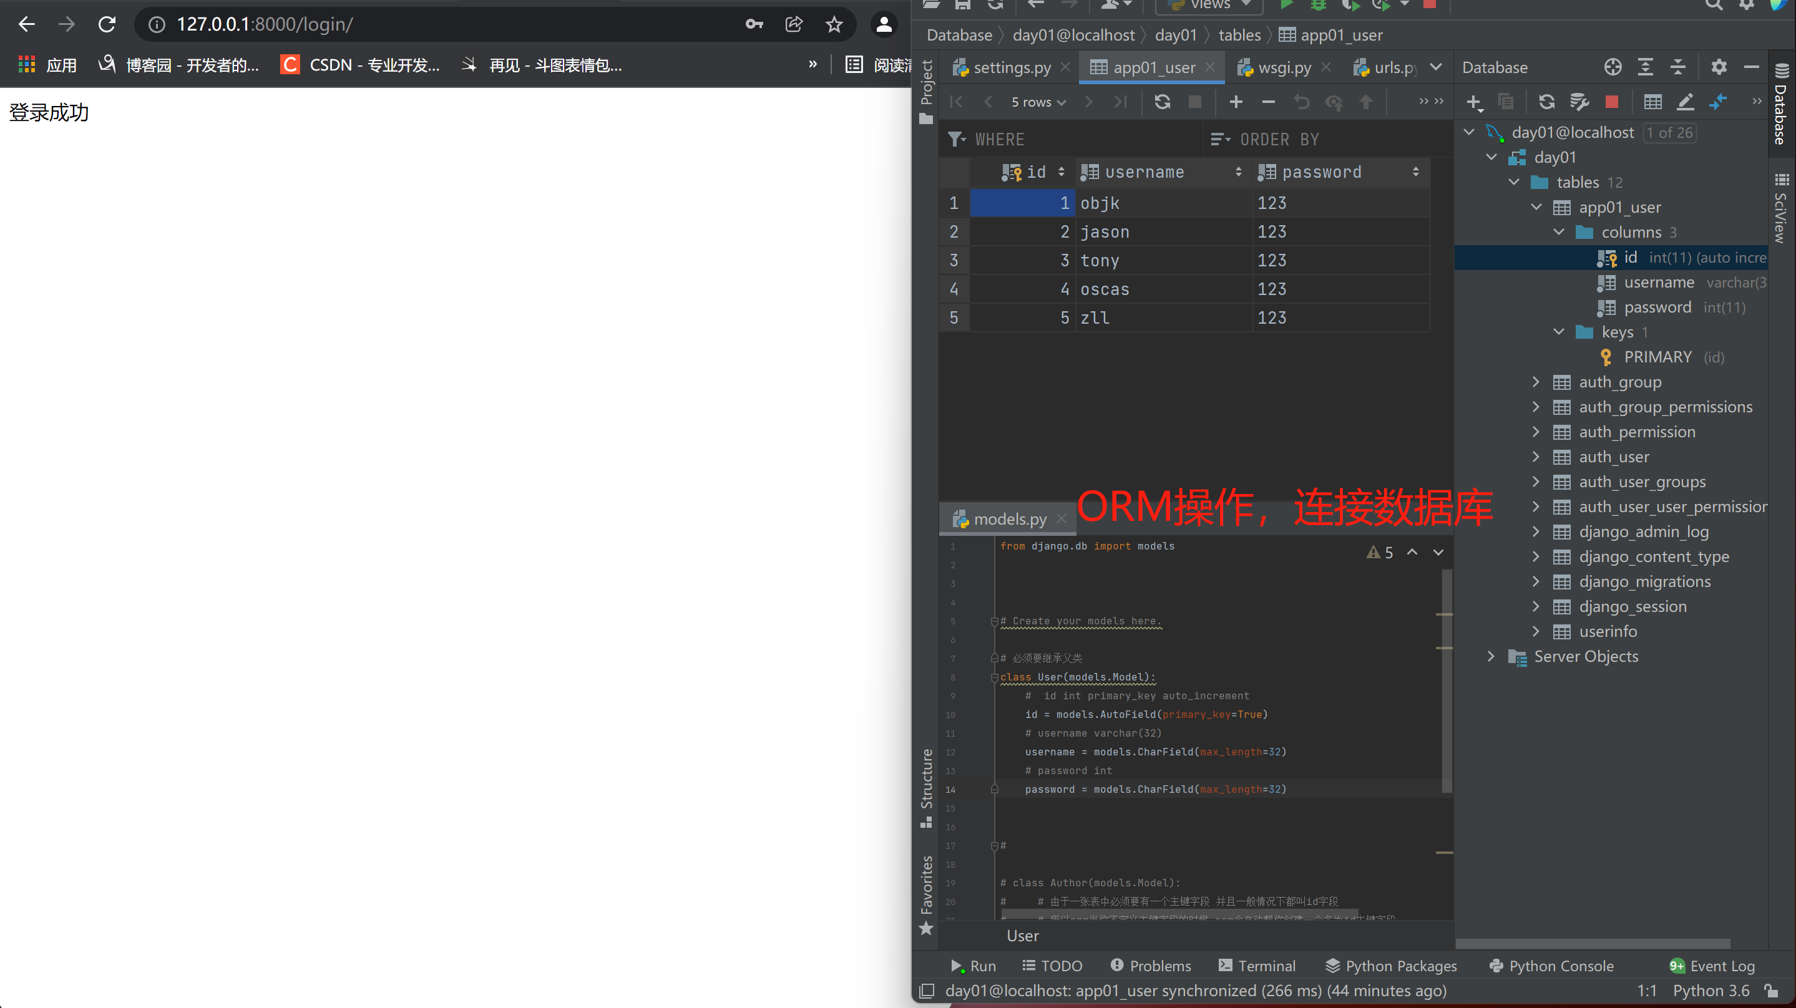Open the Run tool window

pos(973,966)
